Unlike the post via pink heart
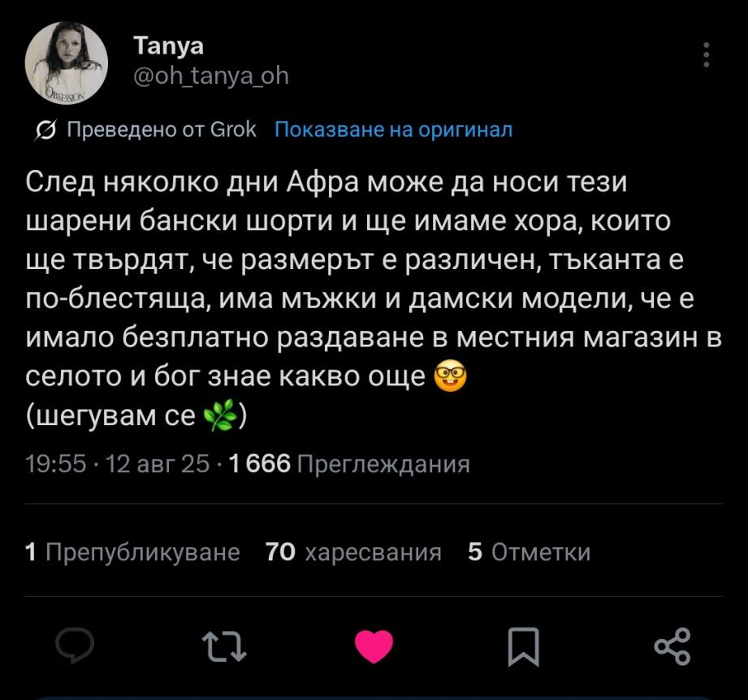 374,646
